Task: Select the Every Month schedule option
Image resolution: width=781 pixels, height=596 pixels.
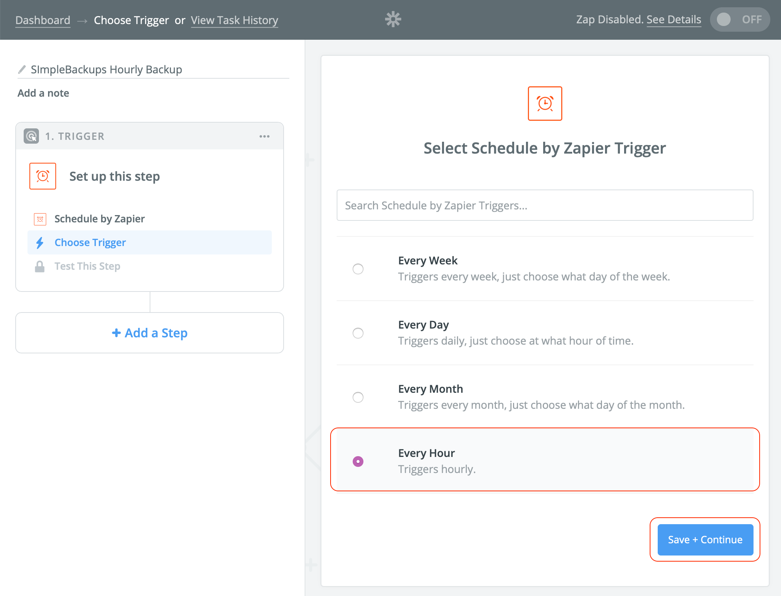Action: [358, 397]
